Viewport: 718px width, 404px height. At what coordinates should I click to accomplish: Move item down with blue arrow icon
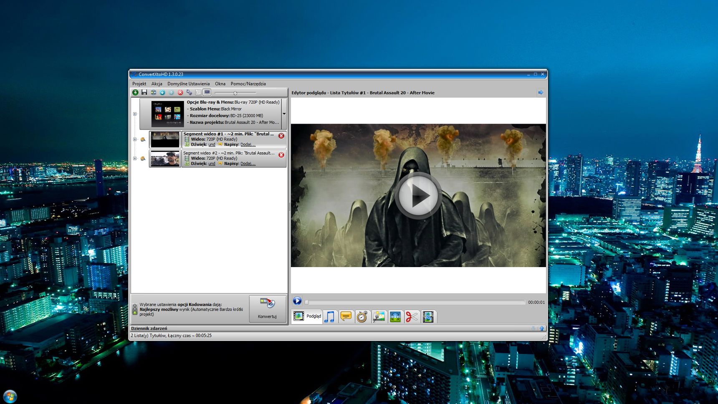162,92
